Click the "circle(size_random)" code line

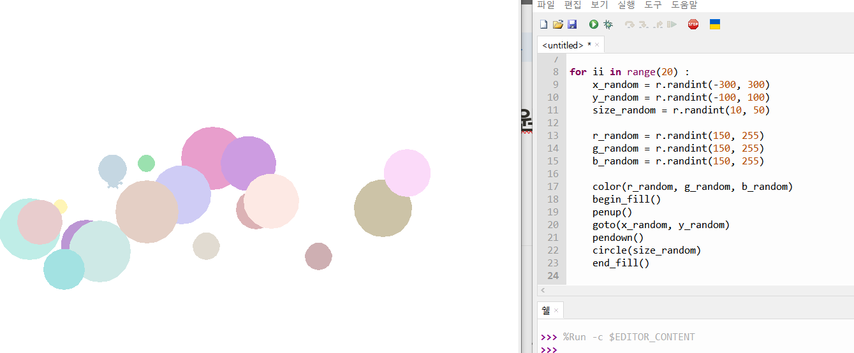pyautogui.click(x=647, y=250)
